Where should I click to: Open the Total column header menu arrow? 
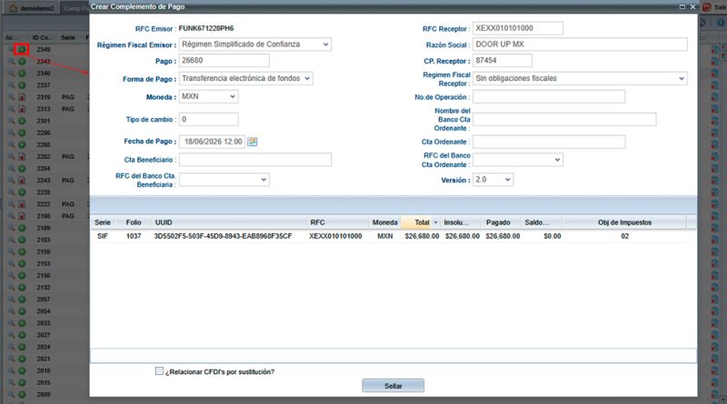(x=435, y=222)
